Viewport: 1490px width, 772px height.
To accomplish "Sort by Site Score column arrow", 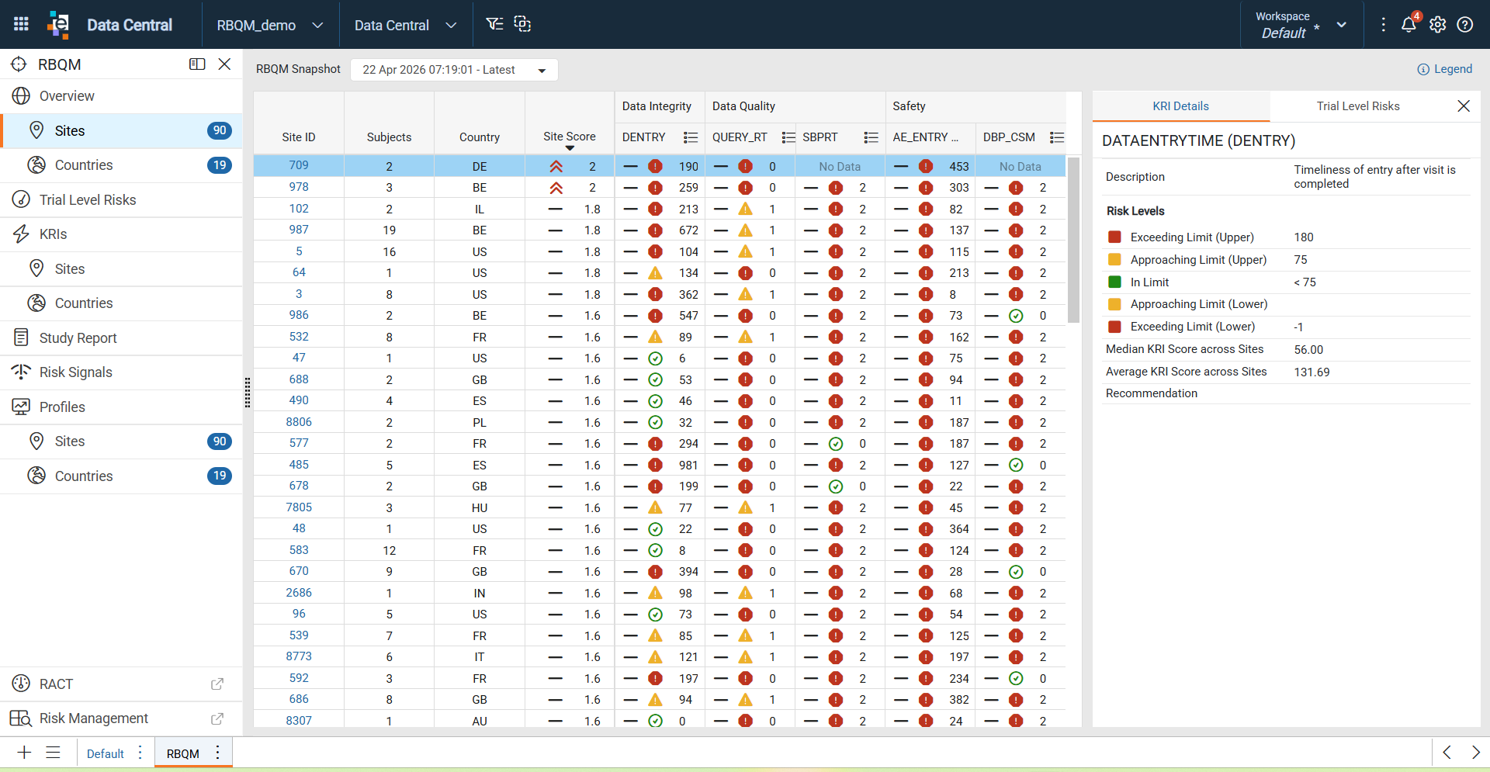I will (x=570, y=147).
